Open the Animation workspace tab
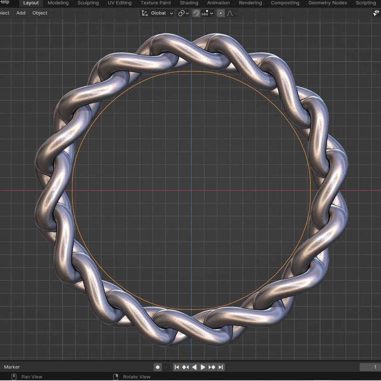This screenshot has height=381, width=381. click(x=218, y=3)
